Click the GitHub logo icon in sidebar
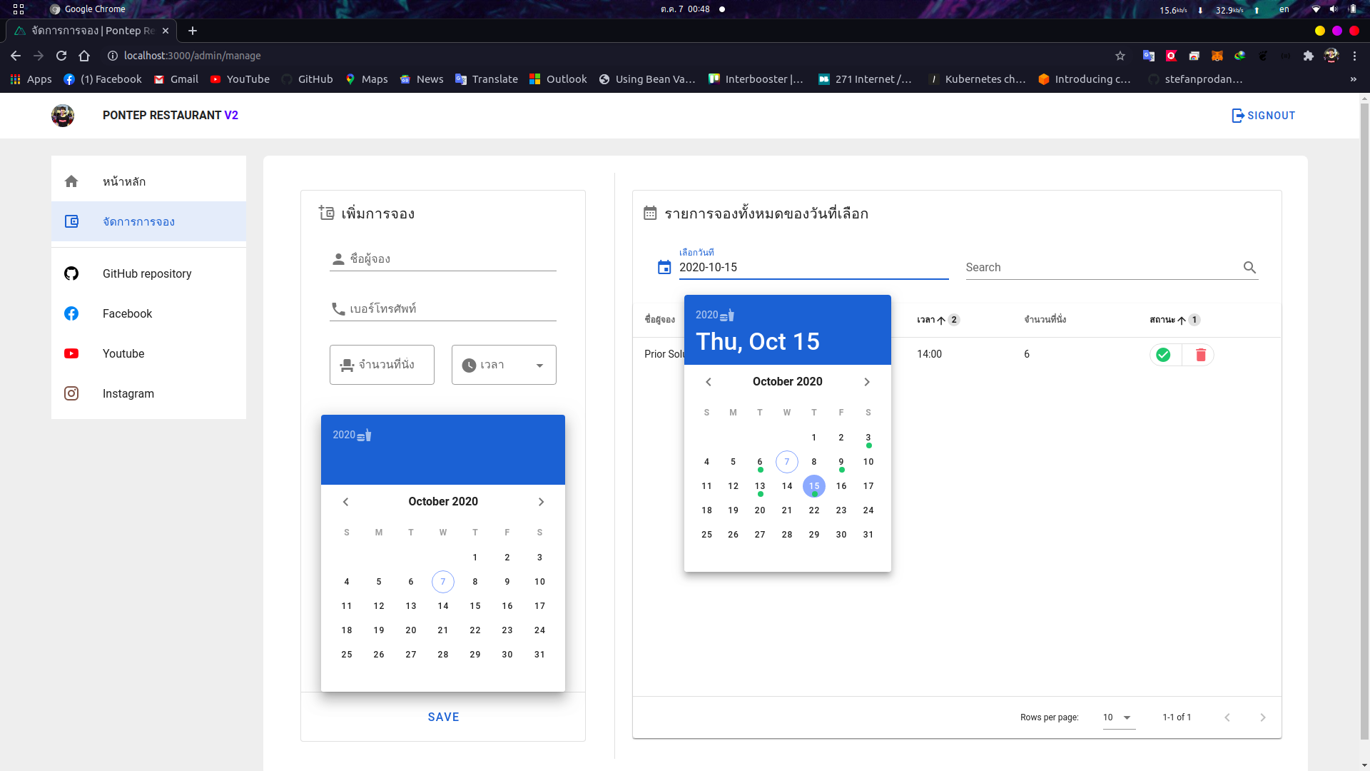The image size is (1370, 771). 71,273
